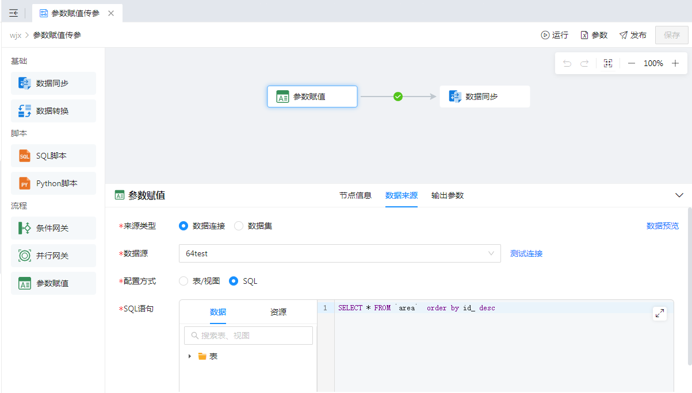692x393 pixels.
Task: Select the SQL脚本 node from palette
Action: tap(53, 156)
